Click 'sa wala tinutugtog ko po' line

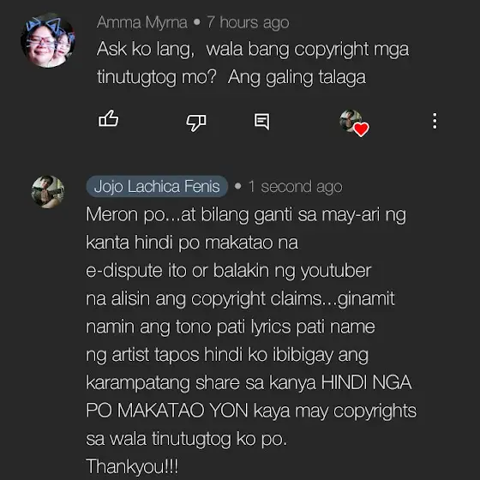pyautogui.click(x=187, y=439)
